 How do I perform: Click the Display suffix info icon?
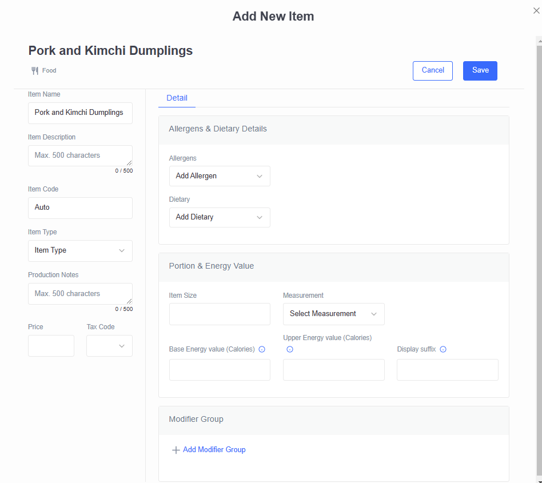tap(443, 349)
